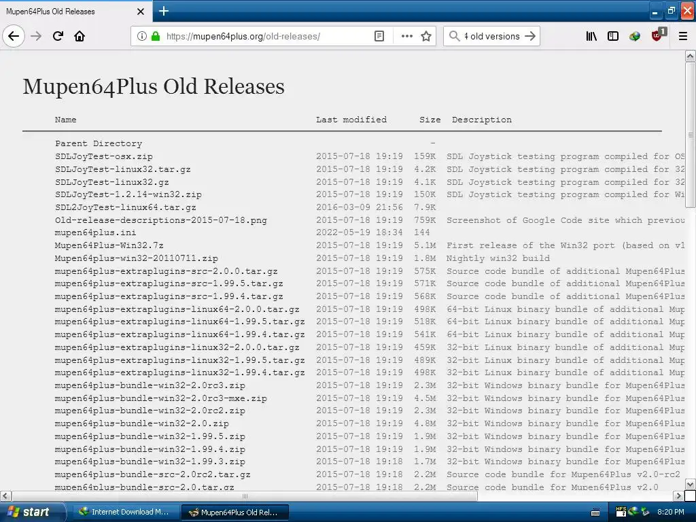Download mupen64plus-extraplugins-linux32-1.99.5.tar.gz
The height and width of the screenshot is (522, 696).
(179, 360)
